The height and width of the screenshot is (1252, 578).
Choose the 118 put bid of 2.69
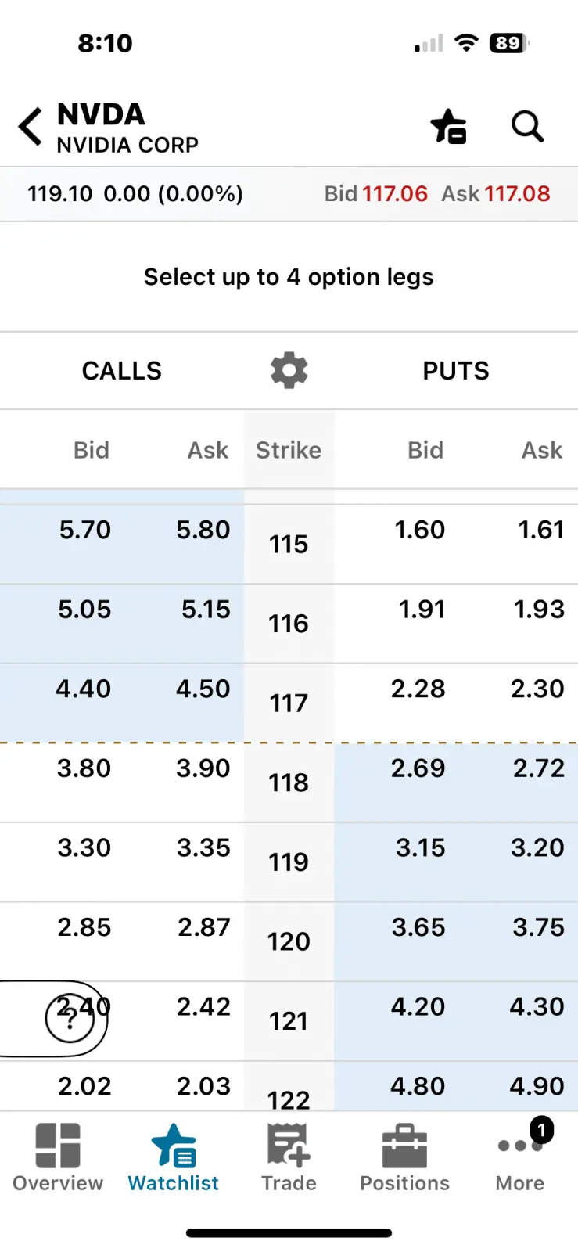(418, 768)
